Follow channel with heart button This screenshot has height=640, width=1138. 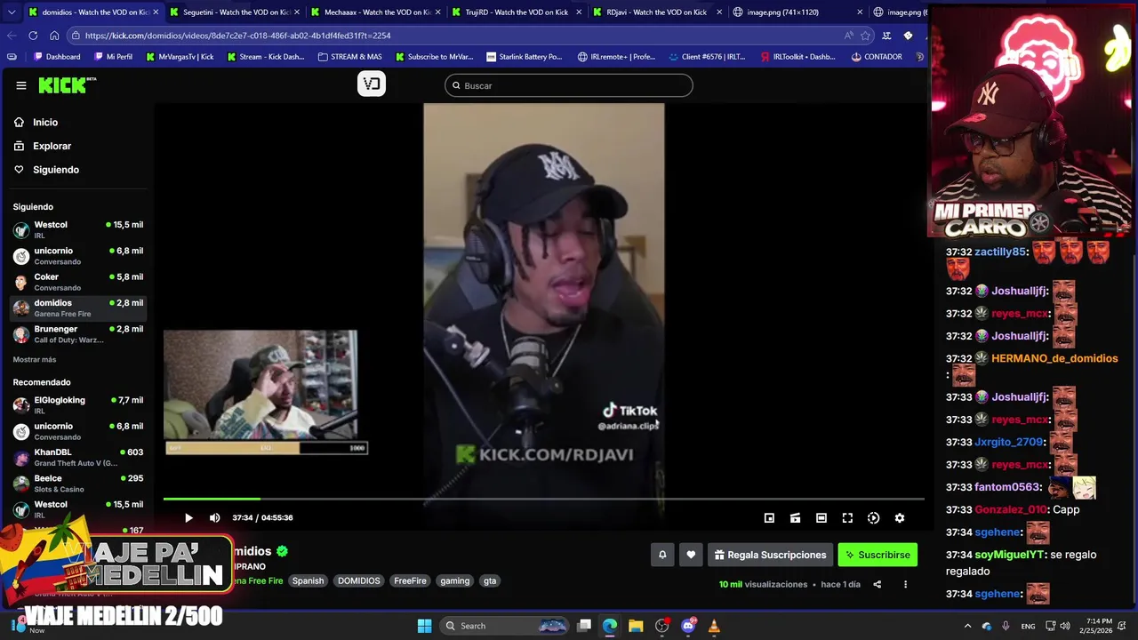tap(691, 555)
